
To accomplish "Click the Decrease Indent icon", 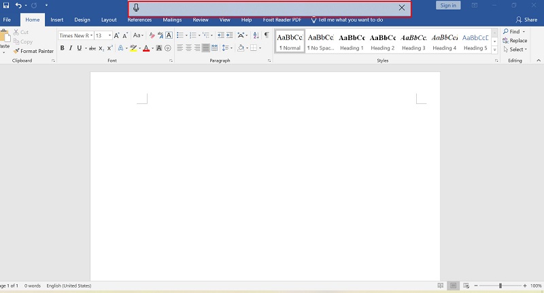I will point(220,35).
